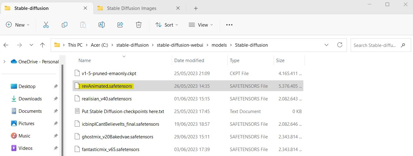Click the Copy icon in toolbar
The image size is (413, 156).
pyautogui.click(x=65, y=25)
